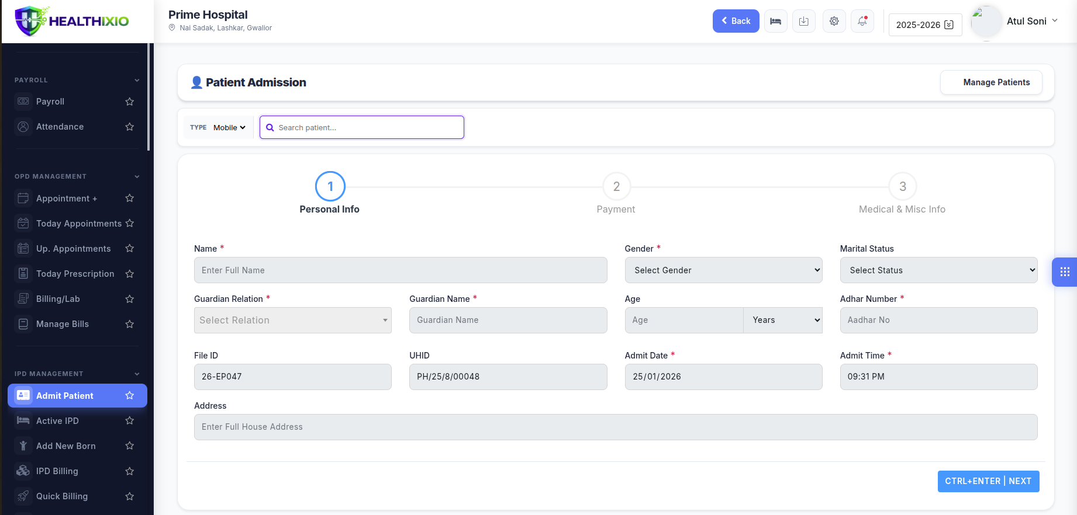Collapse the IPD MANAGEMENT section
This screenshot has width=1077, height=515.
click(137, 374)
